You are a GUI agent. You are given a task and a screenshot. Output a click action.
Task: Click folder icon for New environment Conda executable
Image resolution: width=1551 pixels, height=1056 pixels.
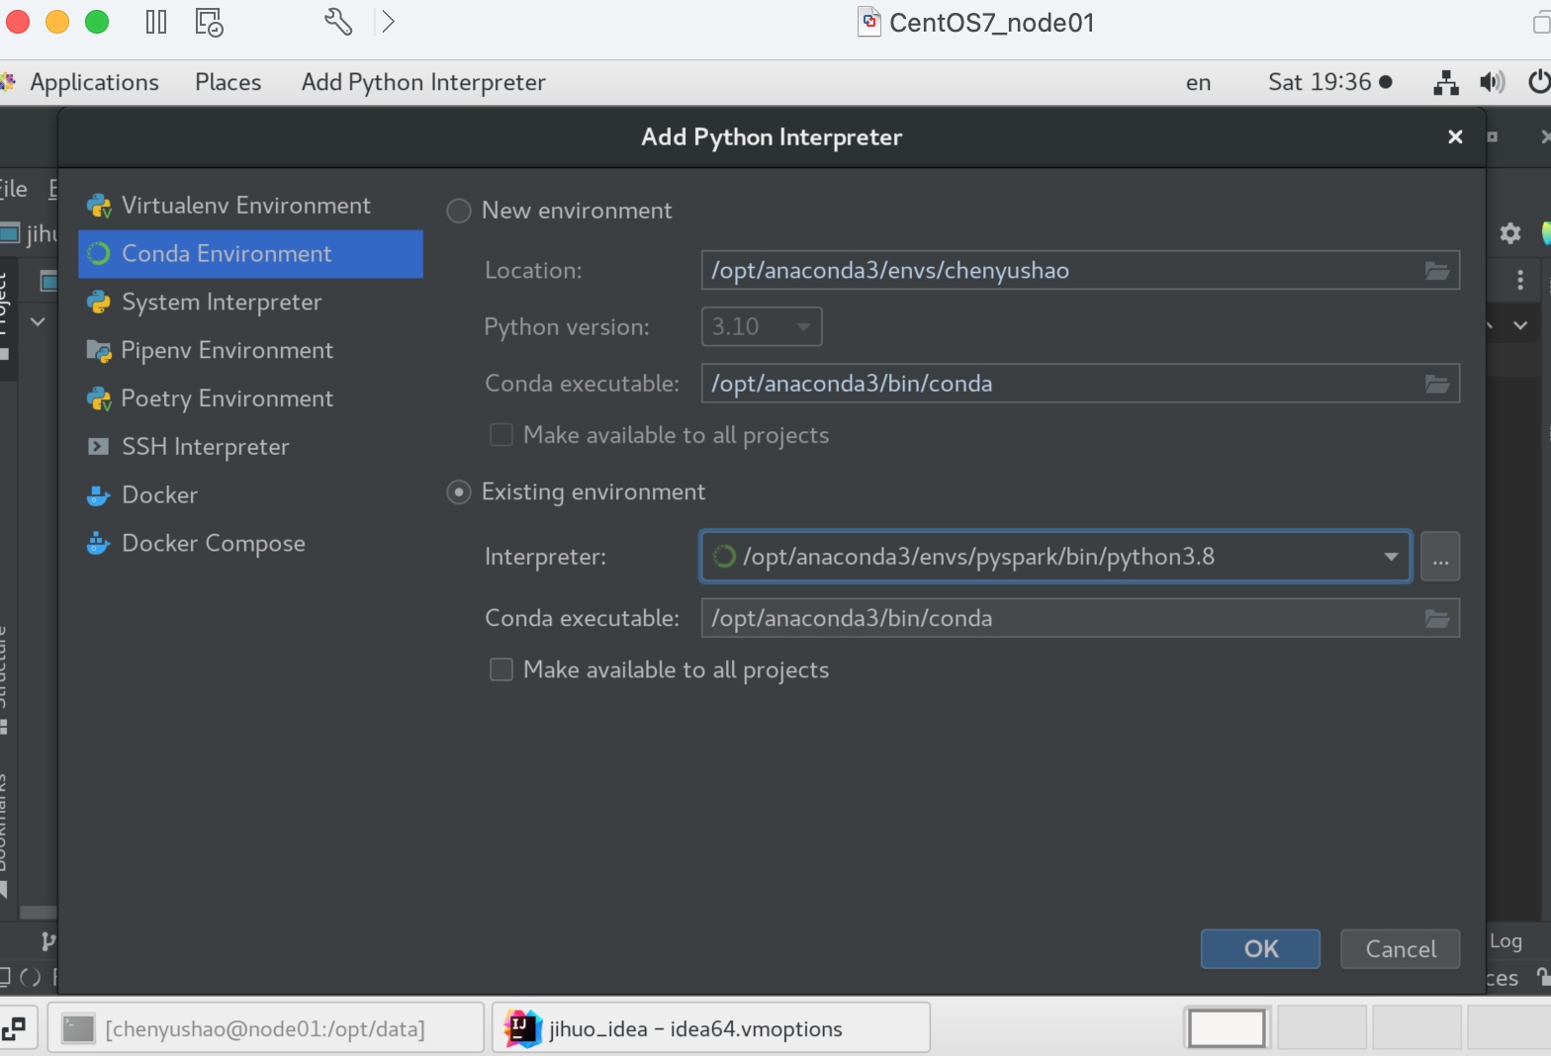[x=1437, y=384]
